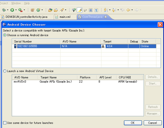The image size is (164, 128).
Task: Click the Toggle Breadcrumb icon
Action: tap(74, 10)
